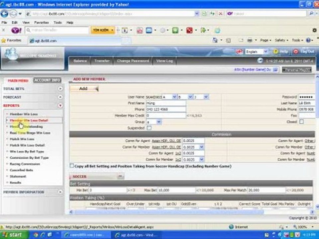Open the first taskbar browser window

click(85, 235)
